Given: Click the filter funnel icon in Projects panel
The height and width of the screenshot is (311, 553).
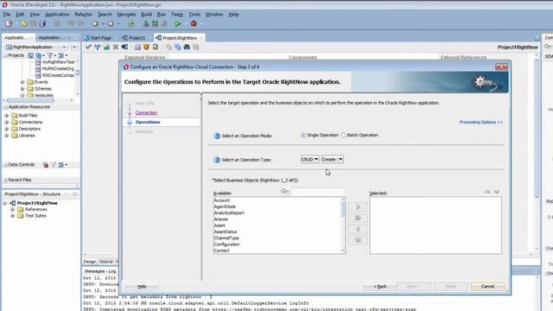Looking at the screenshot, I should tap(50, 55).
